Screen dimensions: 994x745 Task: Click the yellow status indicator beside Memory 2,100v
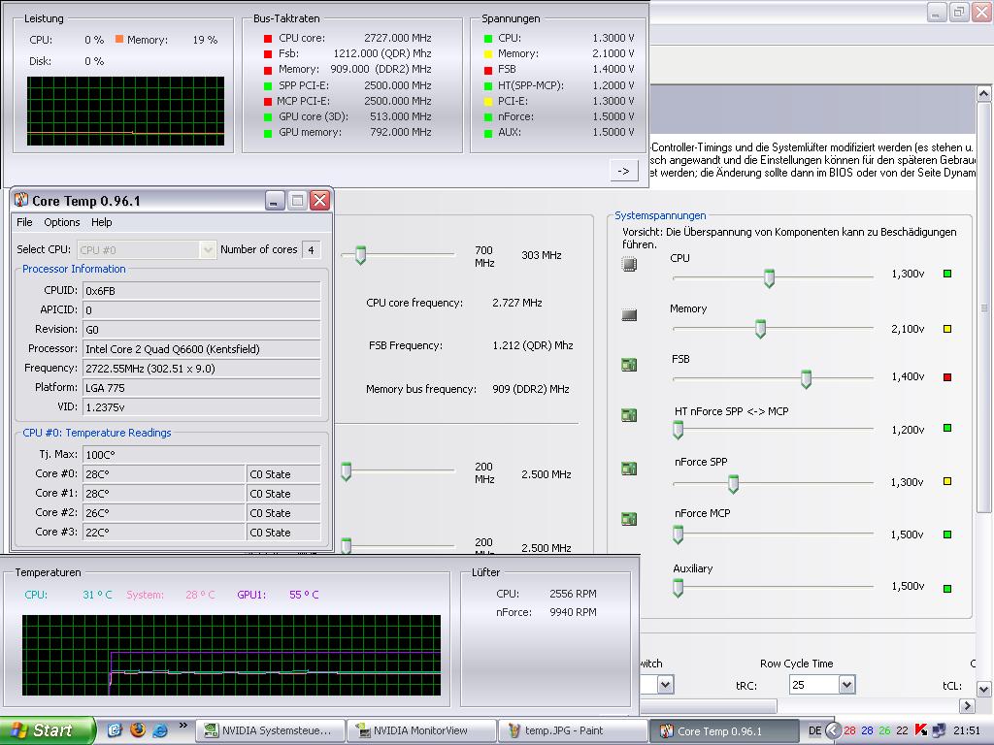947,329
